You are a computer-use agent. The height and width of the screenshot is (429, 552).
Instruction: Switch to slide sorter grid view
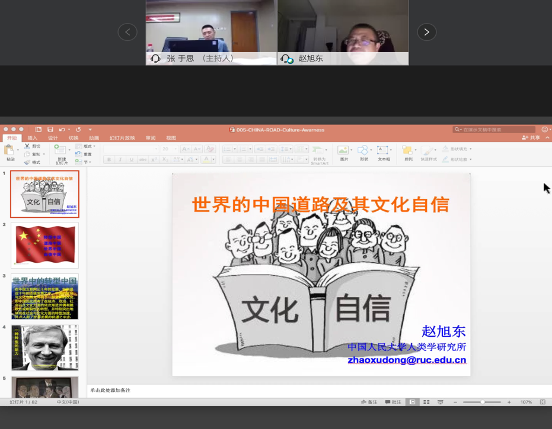(x=426, y=402)
